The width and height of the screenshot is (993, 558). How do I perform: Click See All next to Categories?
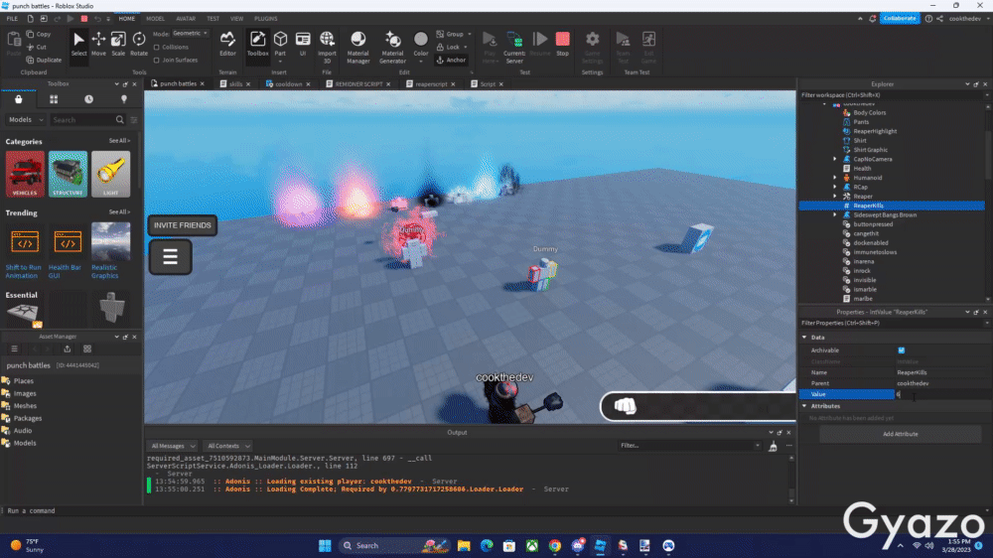pyautogui.click(x=119, y=141)
